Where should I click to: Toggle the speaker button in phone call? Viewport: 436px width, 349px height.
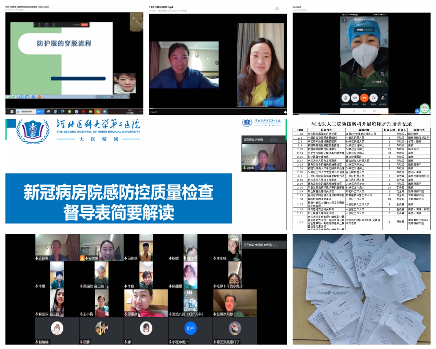tap(355, 98)
